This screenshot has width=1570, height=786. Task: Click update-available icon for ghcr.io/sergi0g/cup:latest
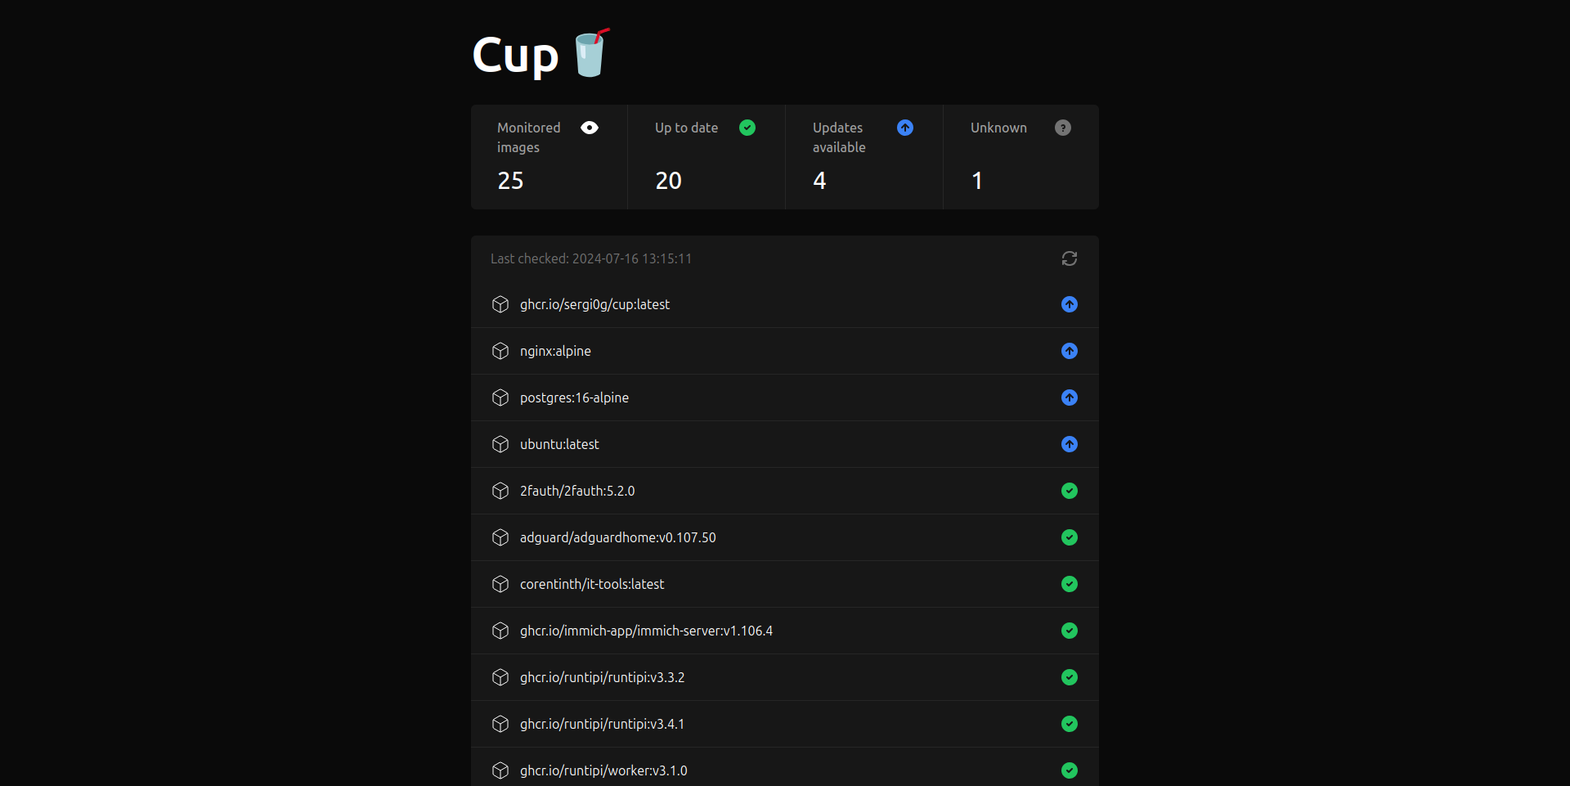tap(1069, 304)
